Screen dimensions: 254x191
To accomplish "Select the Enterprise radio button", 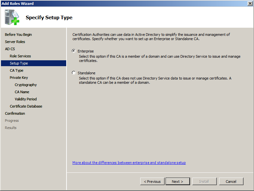I will 74,51.
